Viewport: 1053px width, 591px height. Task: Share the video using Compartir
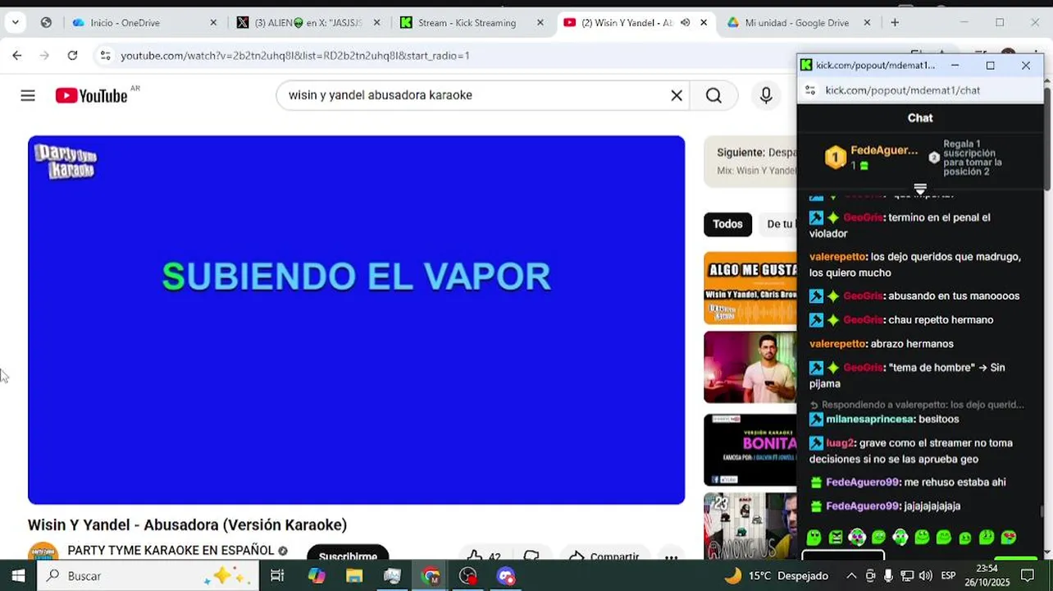click(x=607, y=556)
